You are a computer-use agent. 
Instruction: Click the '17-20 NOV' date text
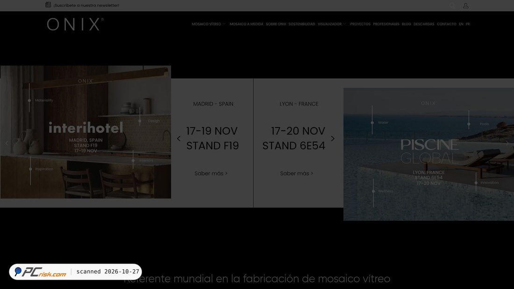[x=298, y=131]
